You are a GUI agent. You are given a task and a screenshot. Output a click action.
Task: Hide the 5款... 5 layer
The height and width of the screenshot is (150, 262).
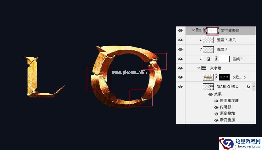[180, 77]
